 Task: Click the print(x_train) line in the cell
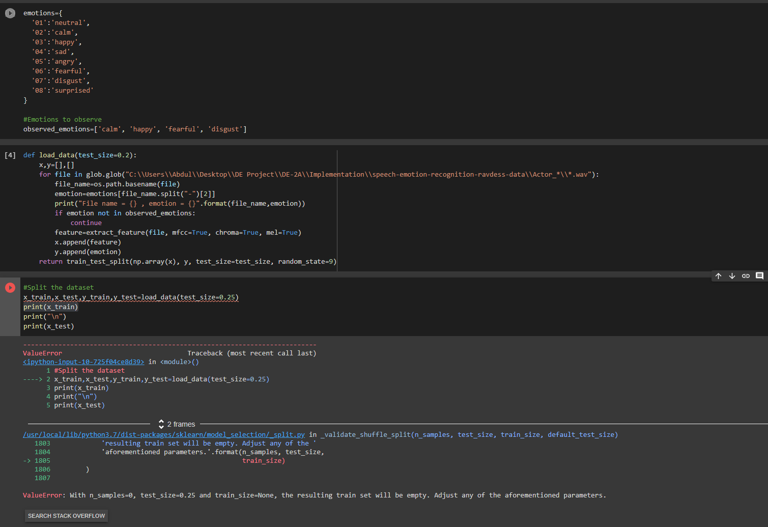[50, 307]
